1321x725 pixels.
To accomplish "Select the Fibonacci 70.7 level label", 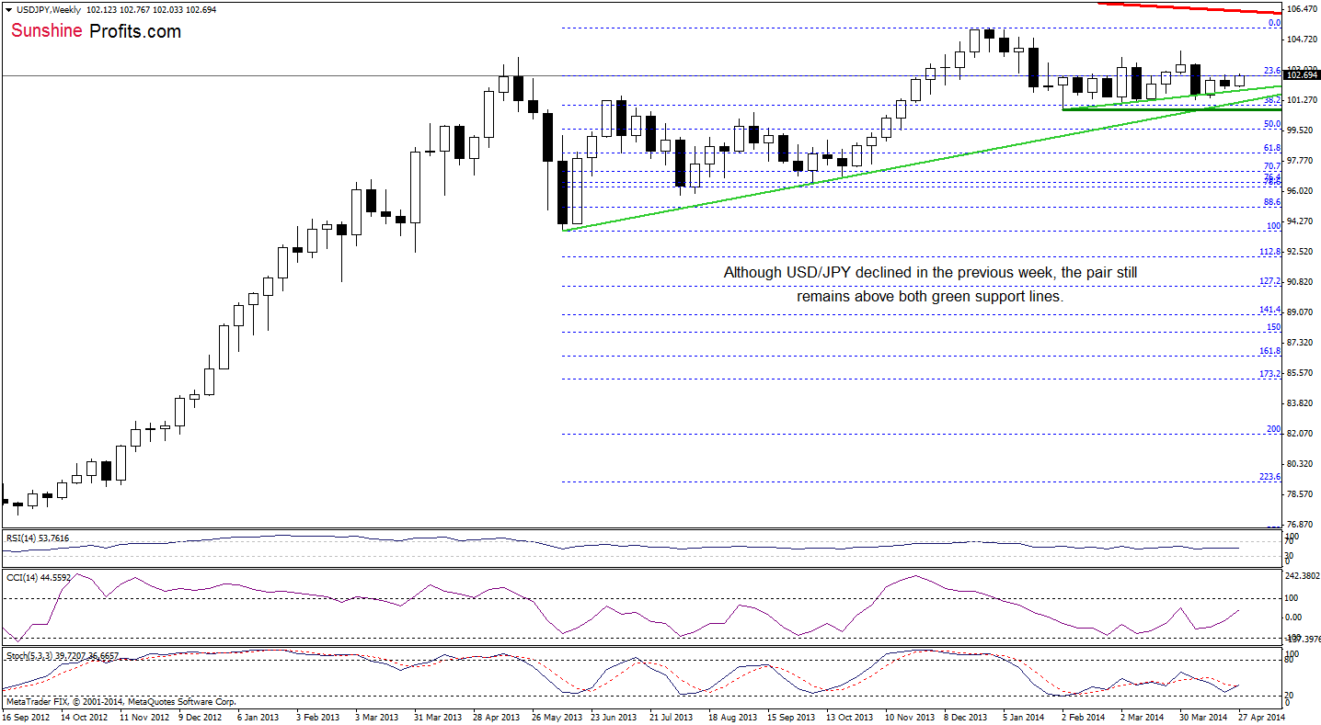I will pyautogui.click(x=1273, y=166).
